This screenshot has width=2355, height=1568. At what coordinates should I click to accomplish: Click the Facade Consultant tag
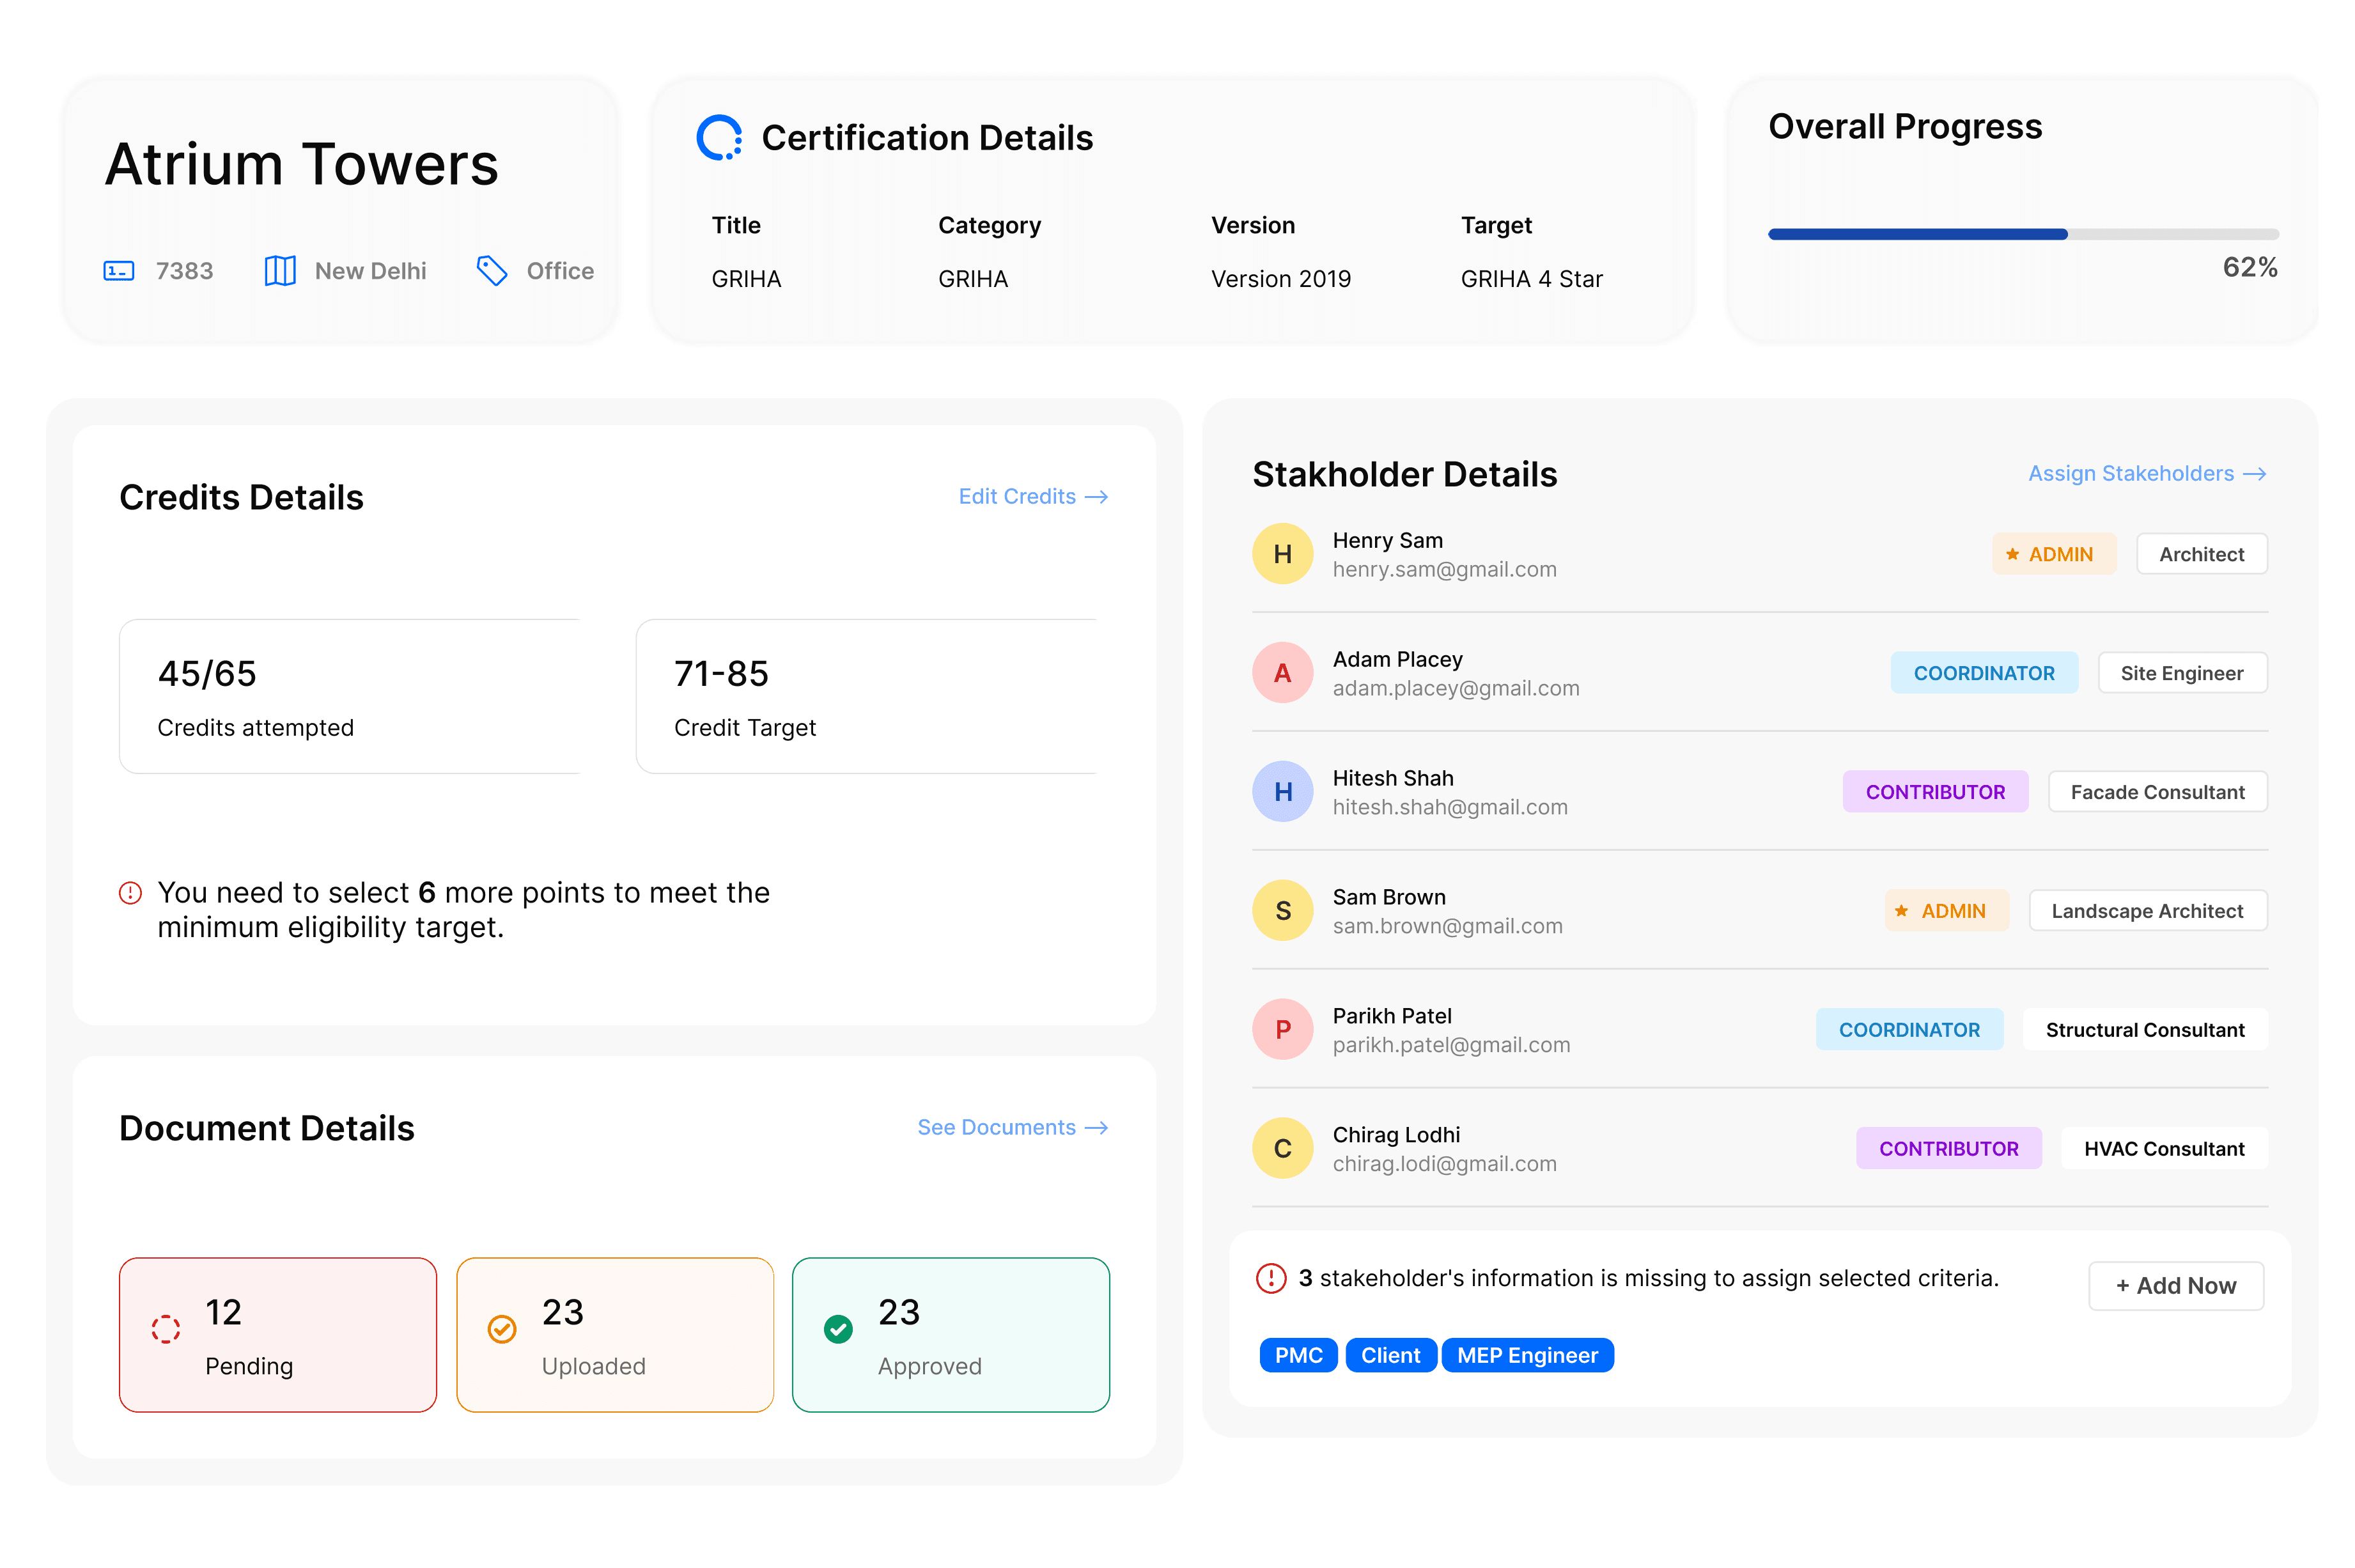pyautogui.click(x=2157, y=792)
